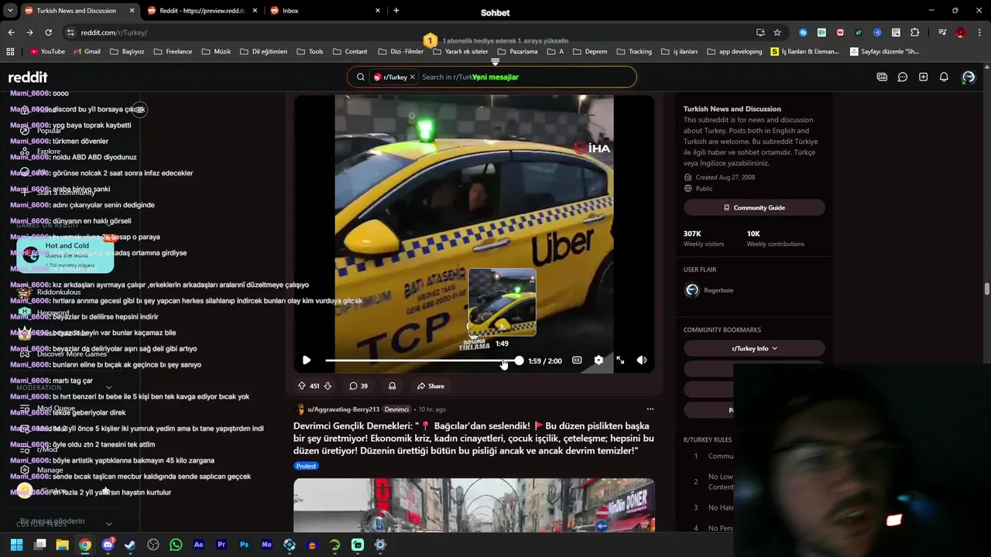
Task: Open After Effects from the taskbar
Action: (198, 545)
